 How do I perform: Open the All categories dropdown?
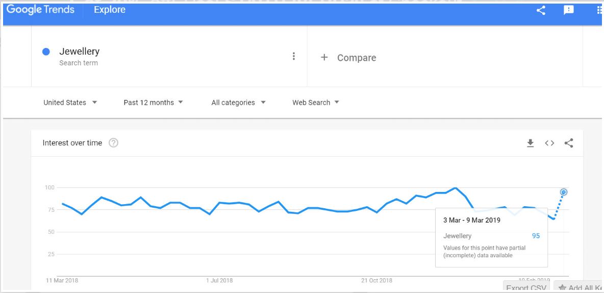239,103
